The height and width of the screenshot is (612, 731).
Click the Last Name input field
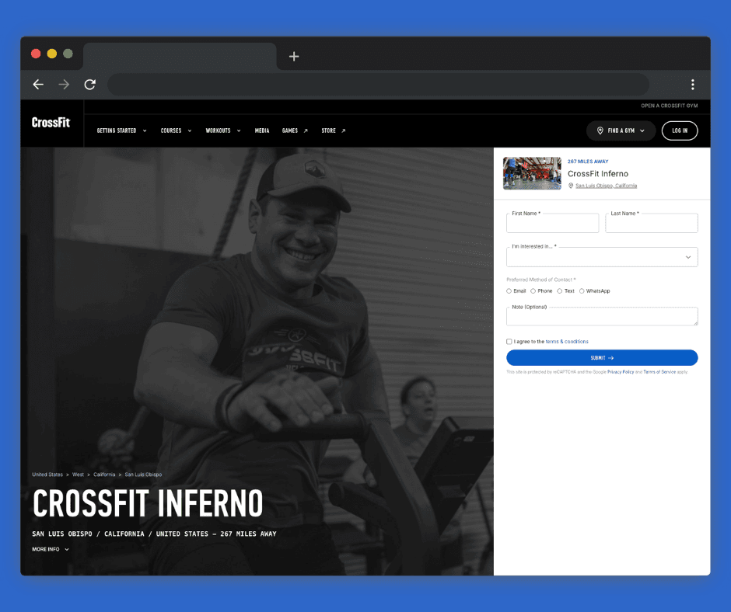coord(651,223)
